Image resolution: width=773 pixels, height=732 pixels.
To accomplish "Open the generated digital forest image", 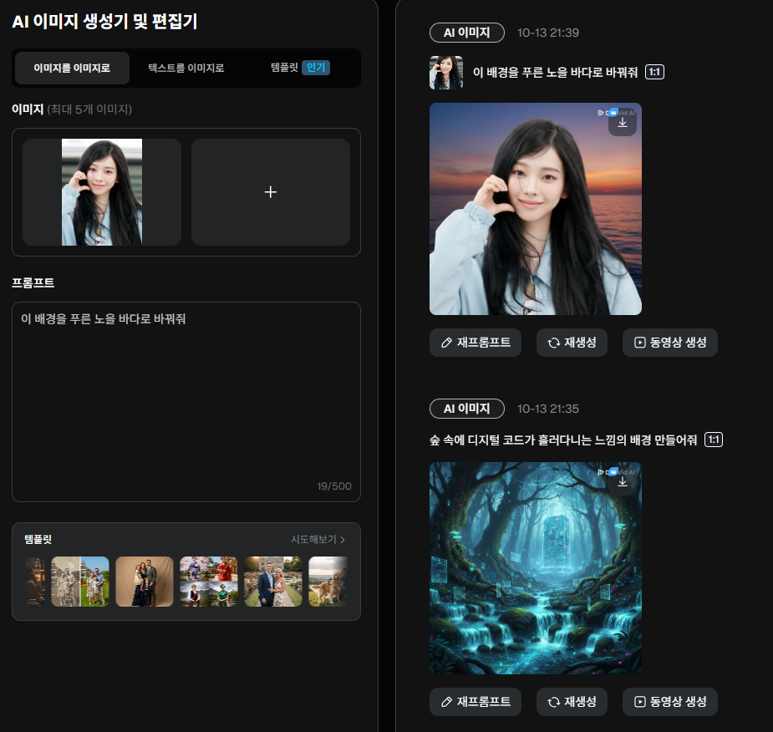I will (x=536, y=568).
